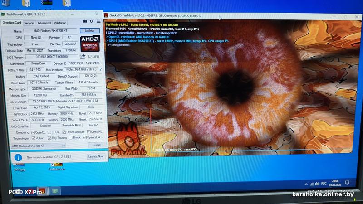The width and height of the screenshot is (363, 204).
Task: Click the 336 mm² die size value
Action: [70, 44]
